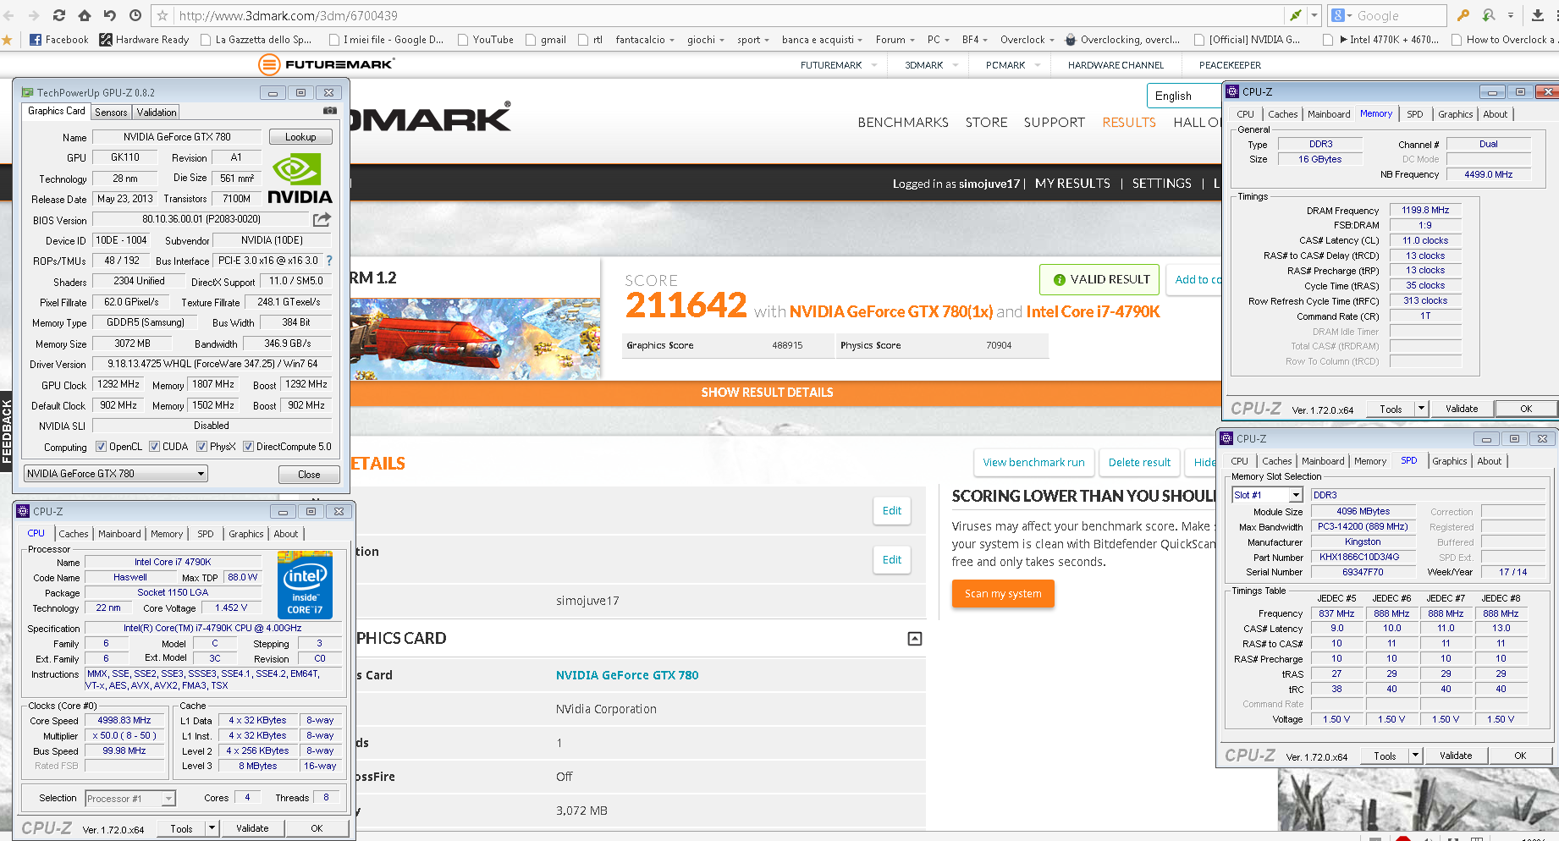
Task: Switch to the Sensors tab in GPU-Z
Action: (x=111, y=113)
